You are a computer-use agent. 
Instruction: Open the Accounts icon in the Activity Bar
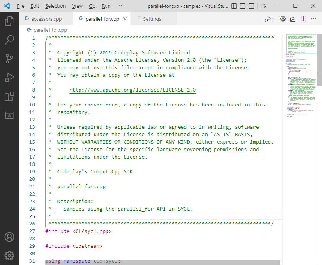pos(9,236)
